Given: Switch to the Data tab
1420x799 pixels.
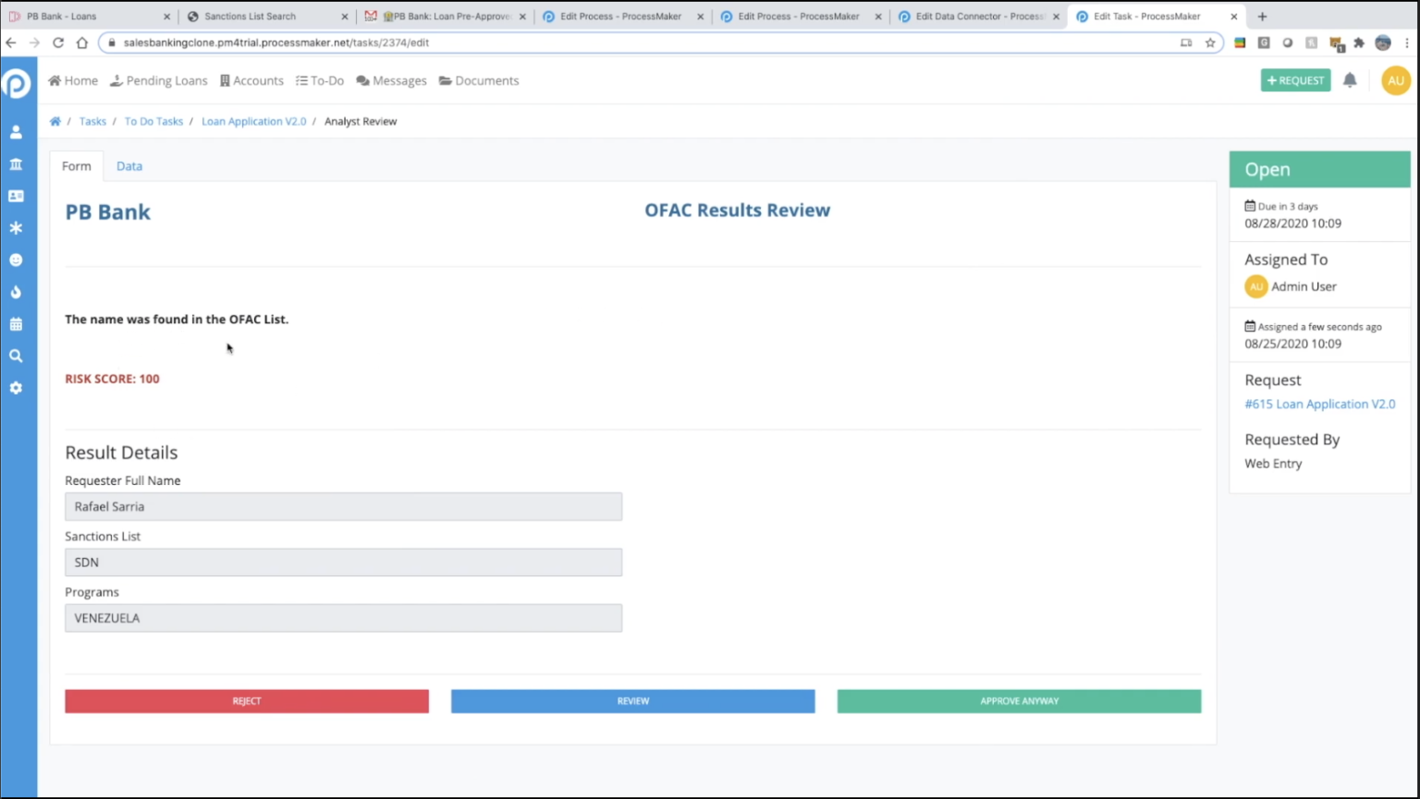Looking at the screenshot, I should click(129, 165).
